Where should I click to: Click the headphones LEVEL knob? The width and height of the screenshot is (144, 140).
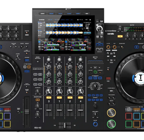[38, 114]
